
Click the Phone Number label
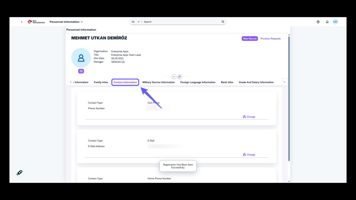[97, 109]
